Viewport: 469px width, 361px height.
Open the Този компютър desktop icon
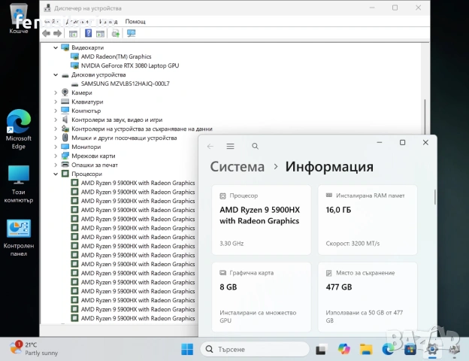(19, 184)
